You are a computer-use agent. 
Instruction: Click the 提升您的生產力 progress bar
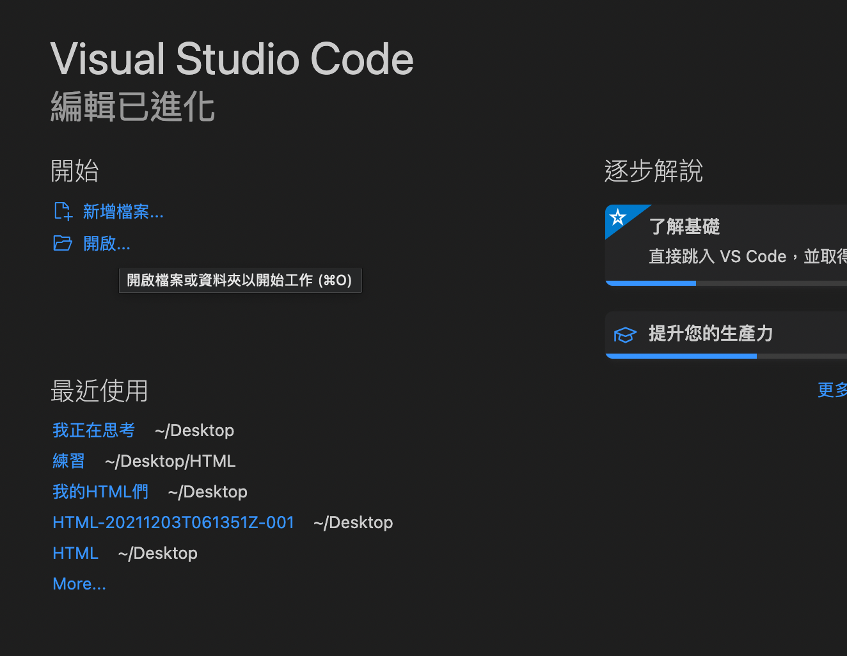[x=726, y=356]
